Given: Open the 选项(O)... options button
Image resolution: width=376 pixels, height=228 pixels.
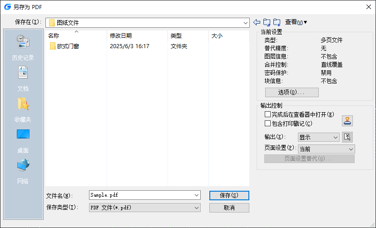Looking at the screenshot, I should [x=292, y=92].
